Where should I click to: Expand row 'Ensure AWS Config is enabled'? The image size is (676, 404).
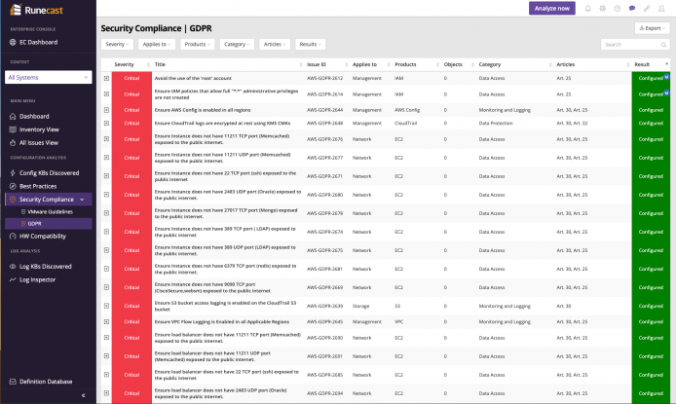click(106, 110)
